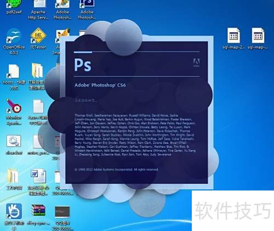Click the Thomas Knoll credits line

tap(127, 116)
